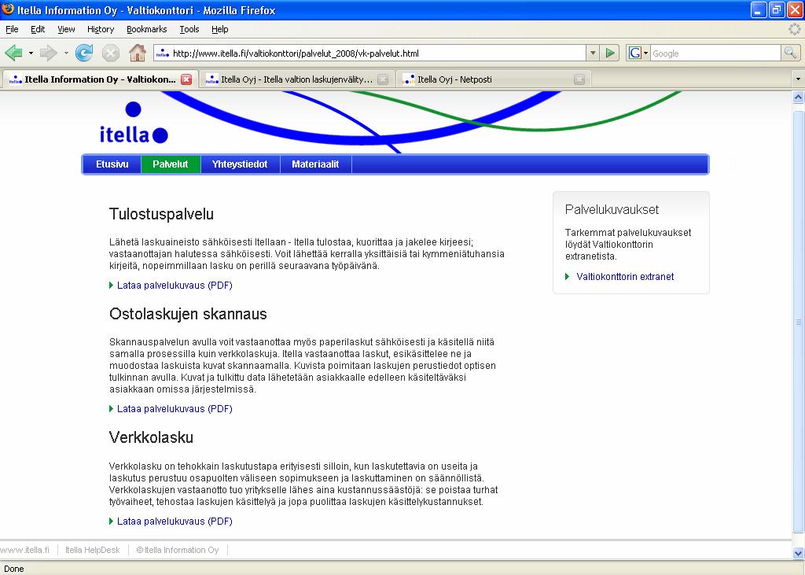Open the Tools menu
Viewport: 805px width, 575px height.
(x=189, y=29)
